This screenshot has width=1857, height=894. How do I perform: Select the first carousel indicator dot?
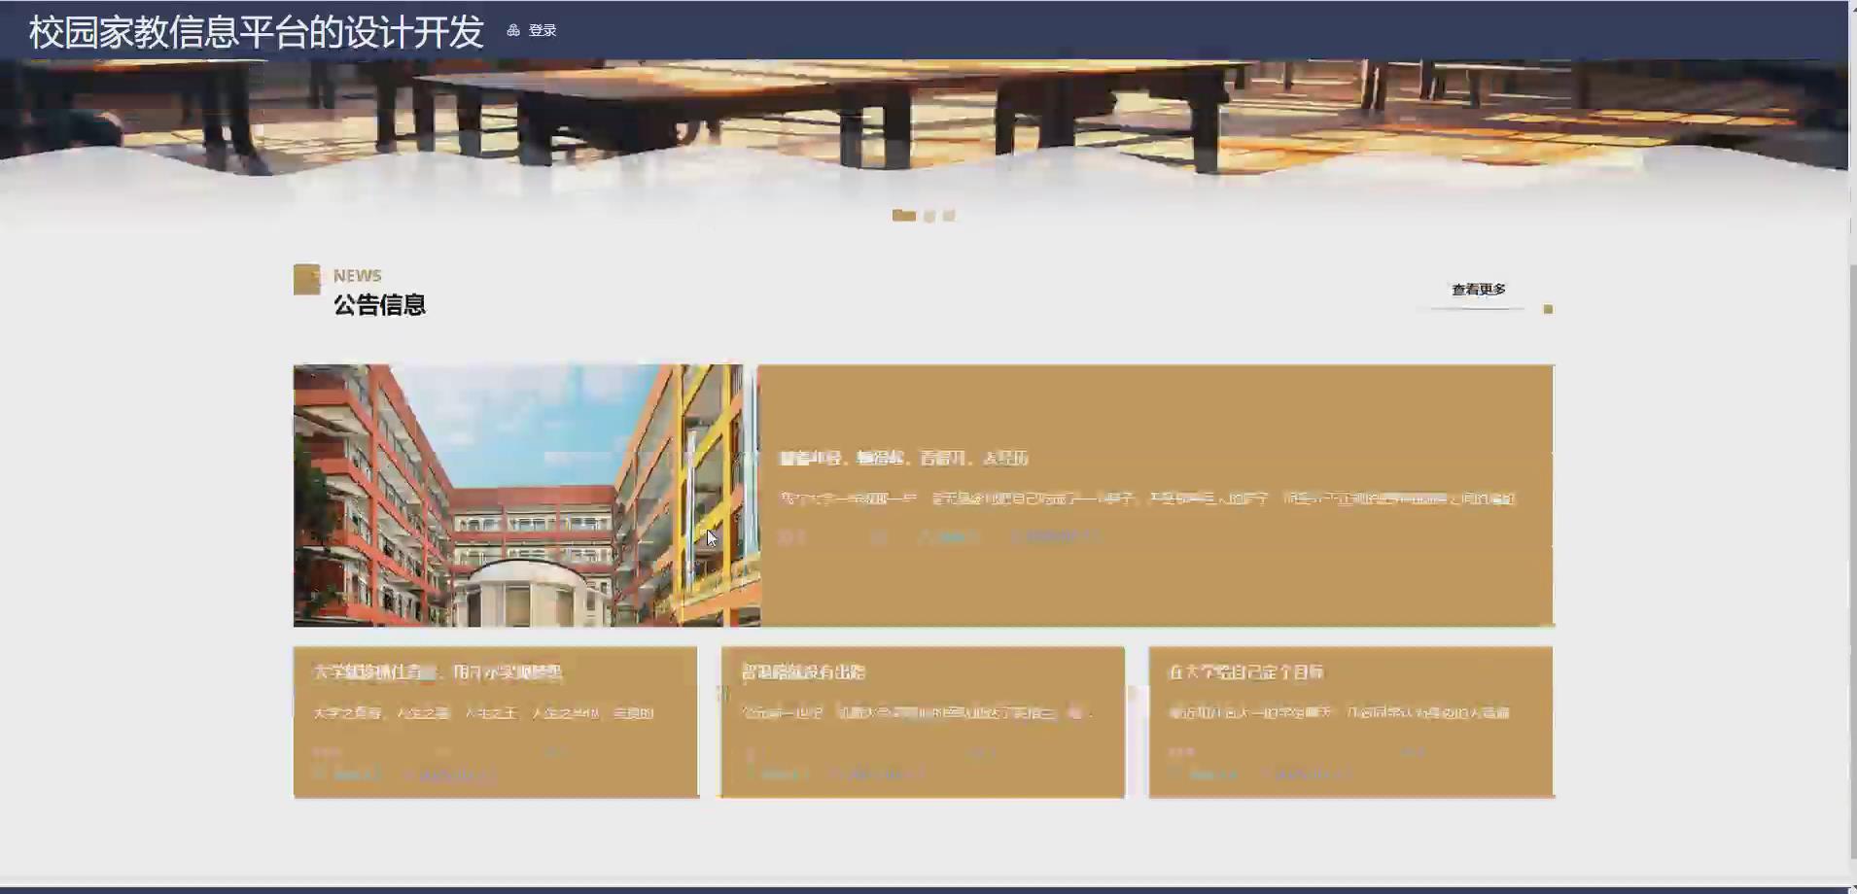tap(903, 216)
